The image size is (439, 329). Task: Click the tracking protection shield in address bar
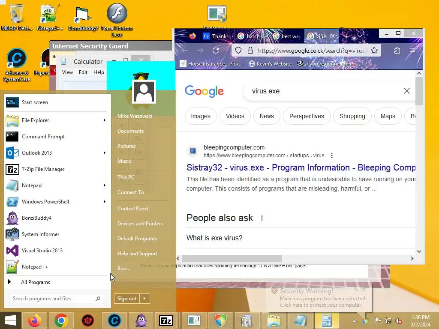coord(238,51)
